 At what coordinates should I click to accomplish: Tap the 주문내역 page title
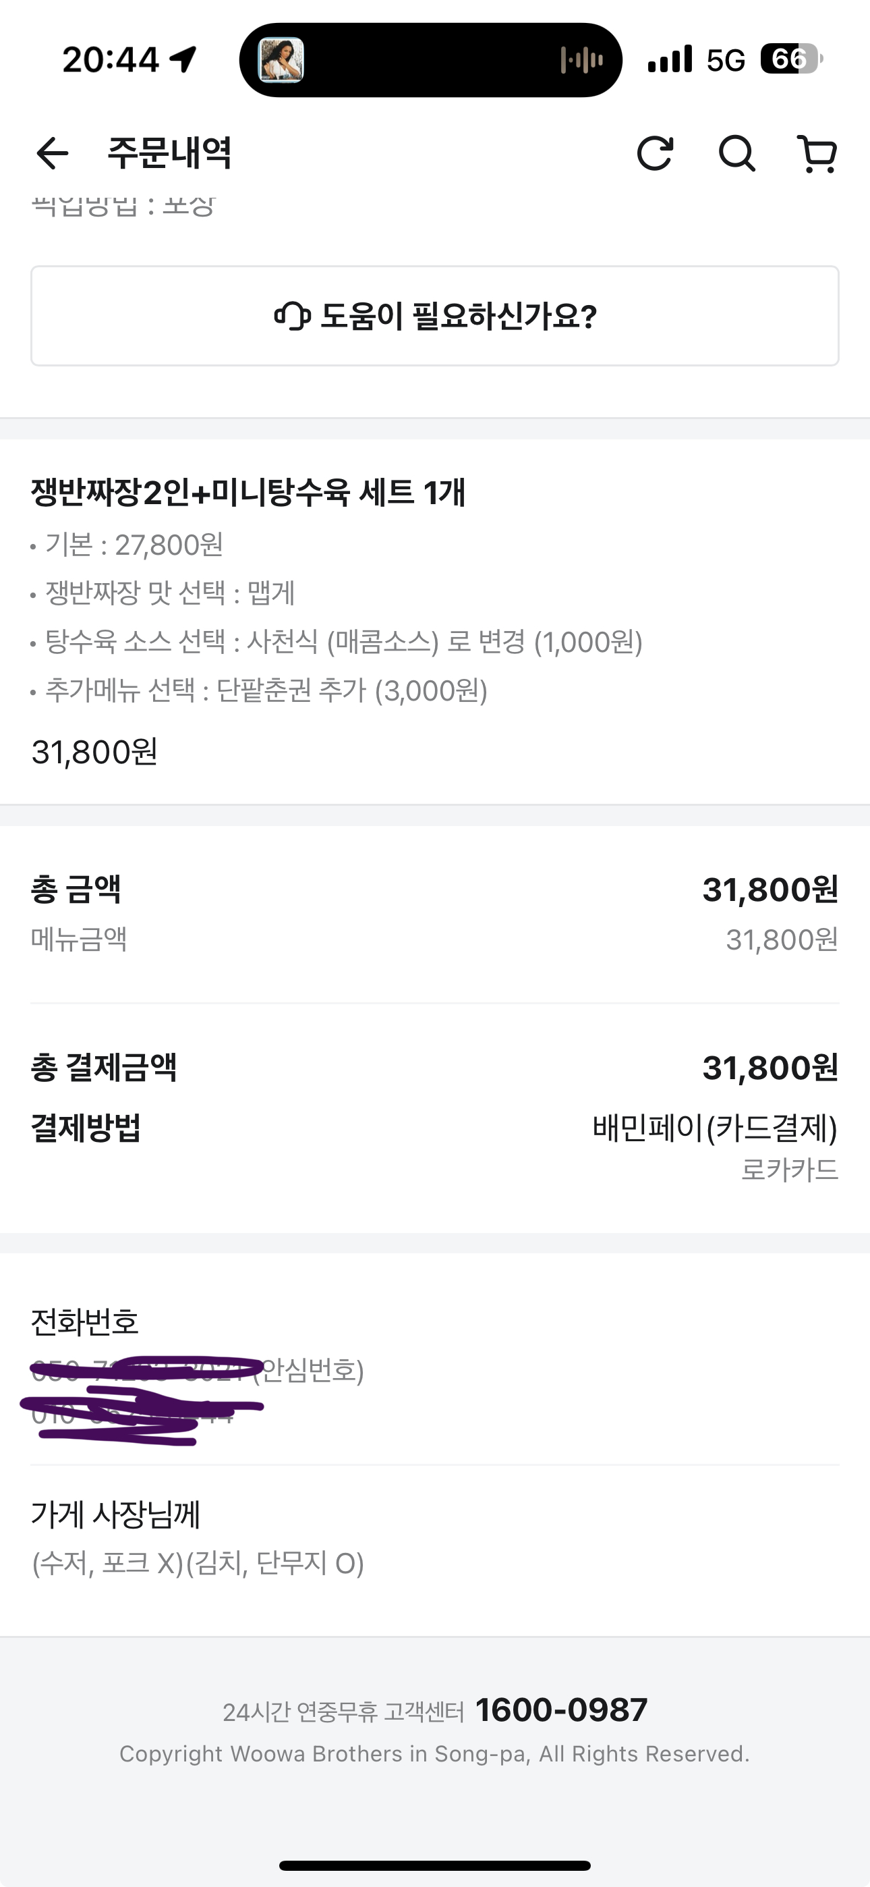click(170, 154)
